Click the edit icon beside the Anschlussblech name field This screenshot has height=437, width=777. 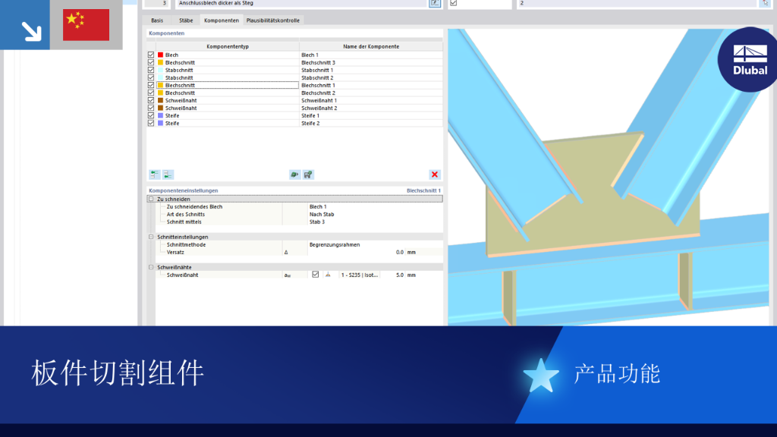click(x=435, y=3)
